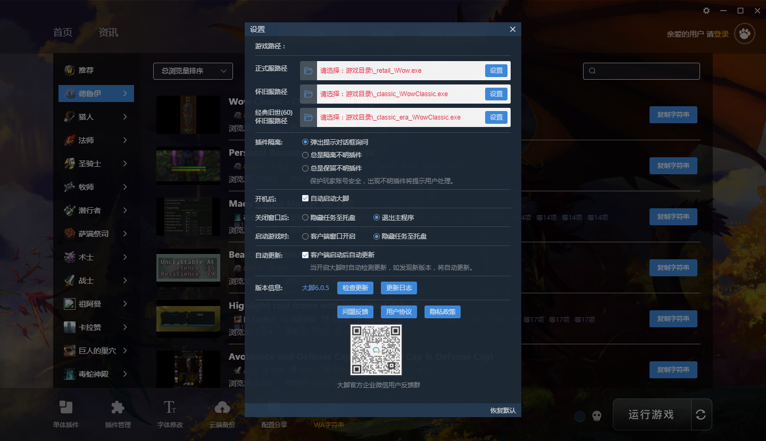Close the 设置 dialog

tap(513, 29)
